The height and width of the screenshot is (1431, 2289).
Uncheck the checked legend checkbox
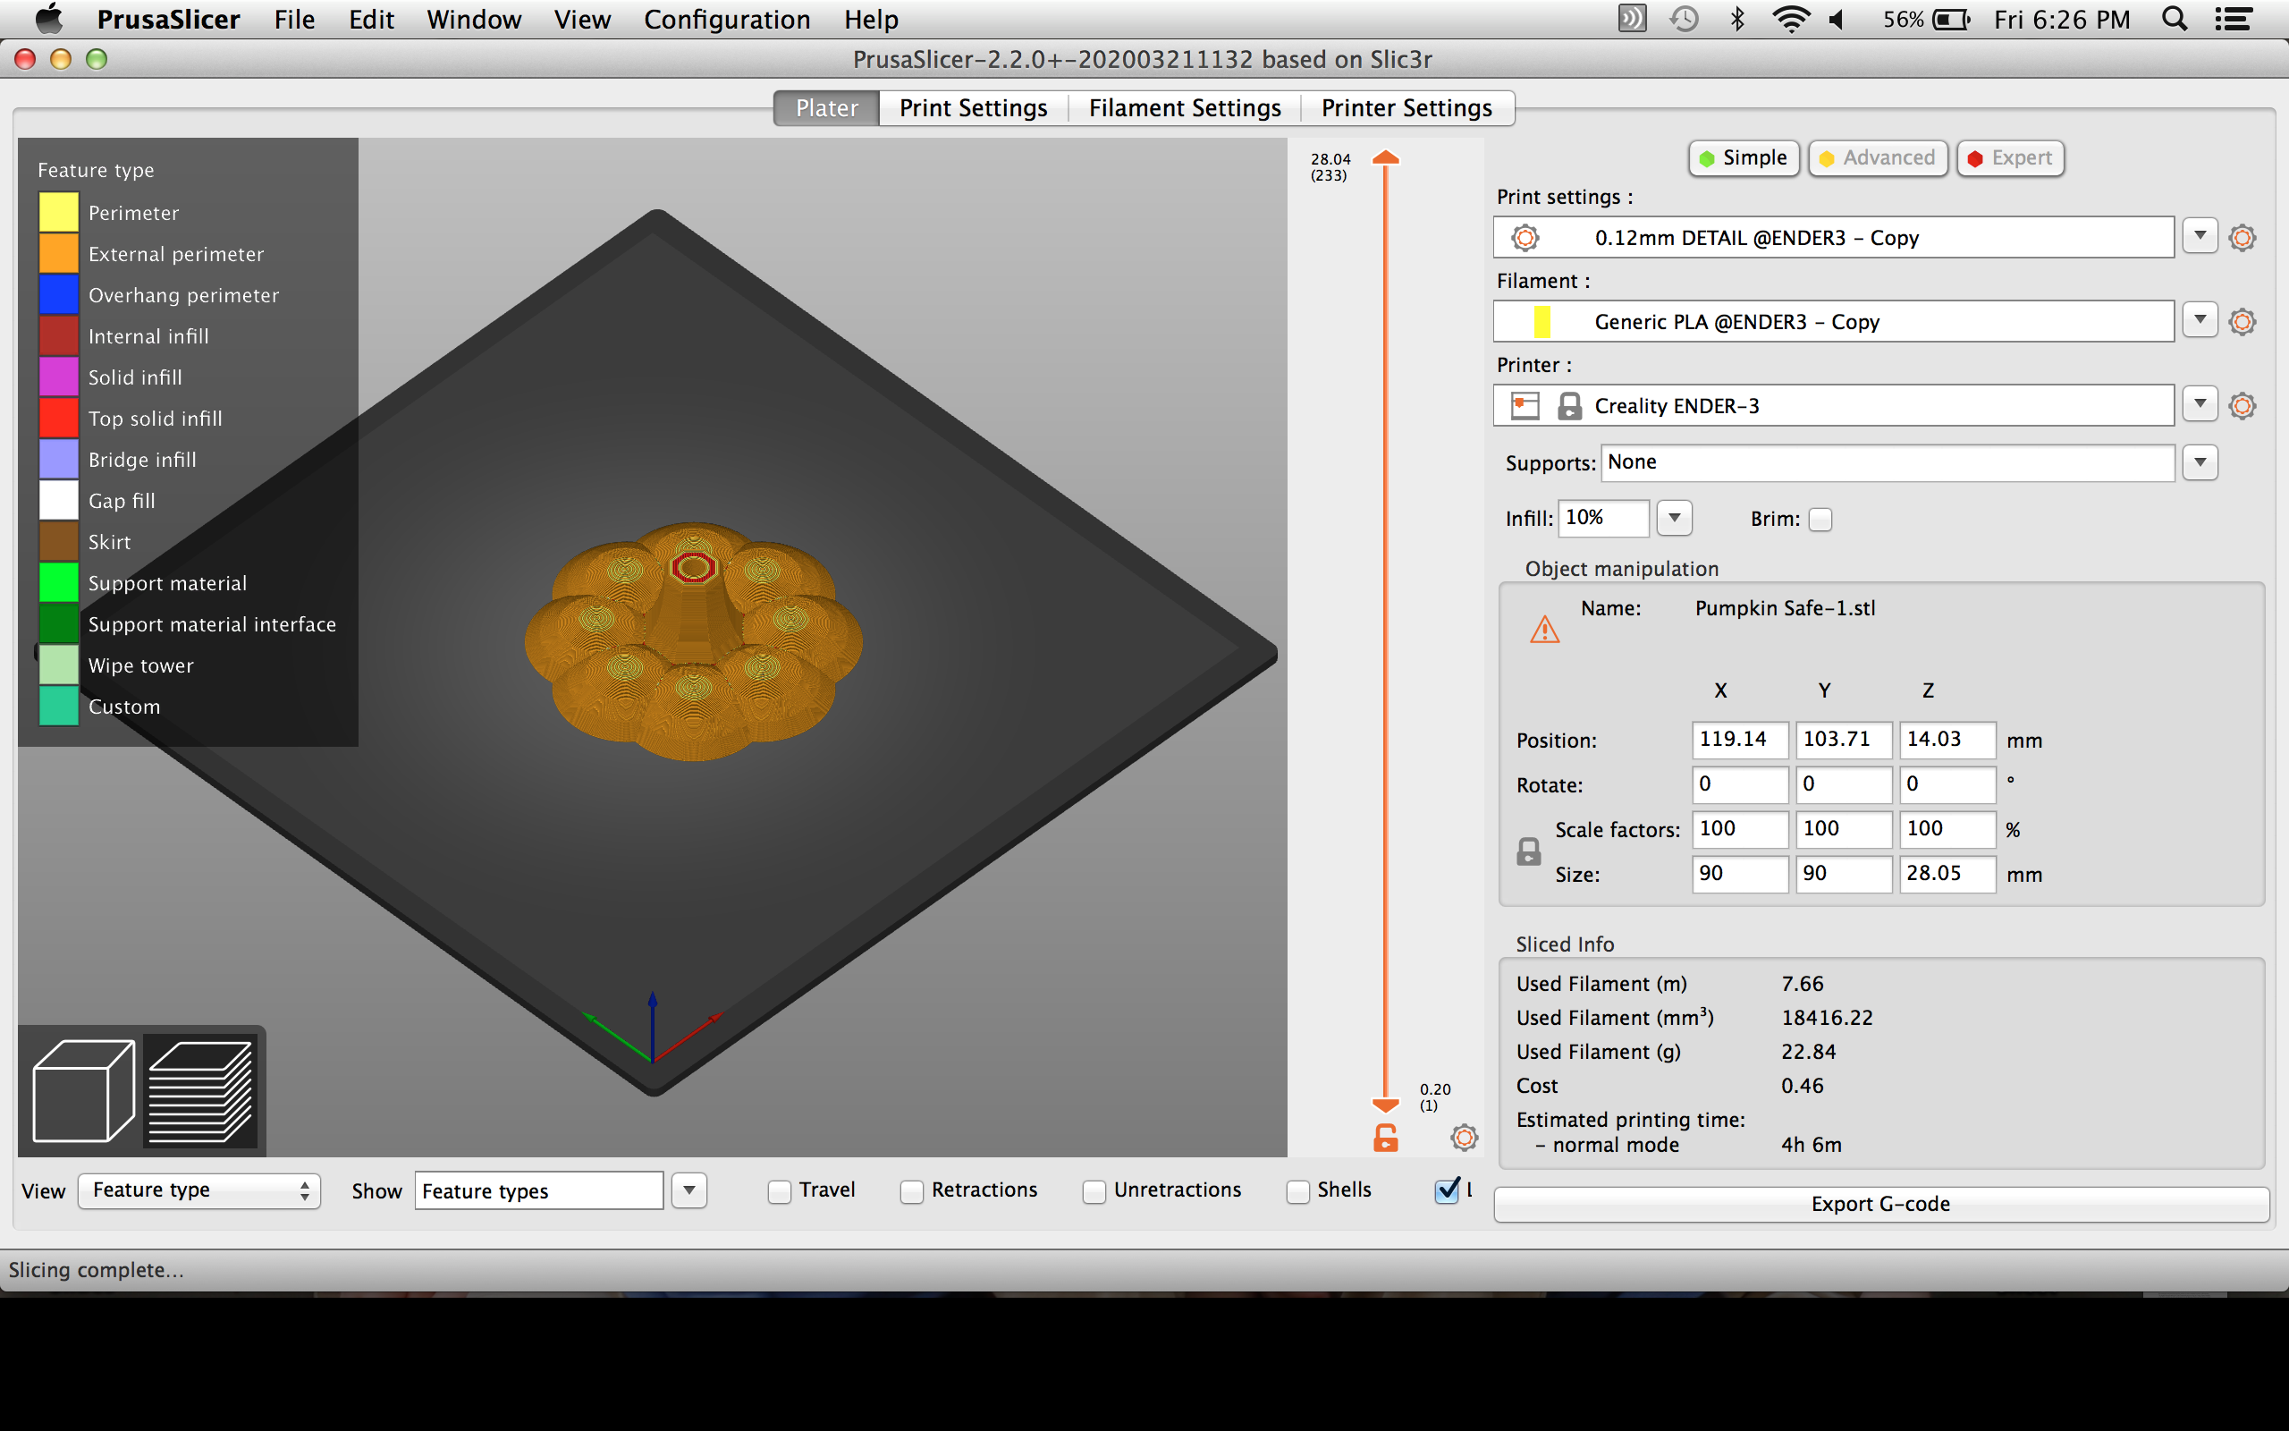pos(1448,1190)
